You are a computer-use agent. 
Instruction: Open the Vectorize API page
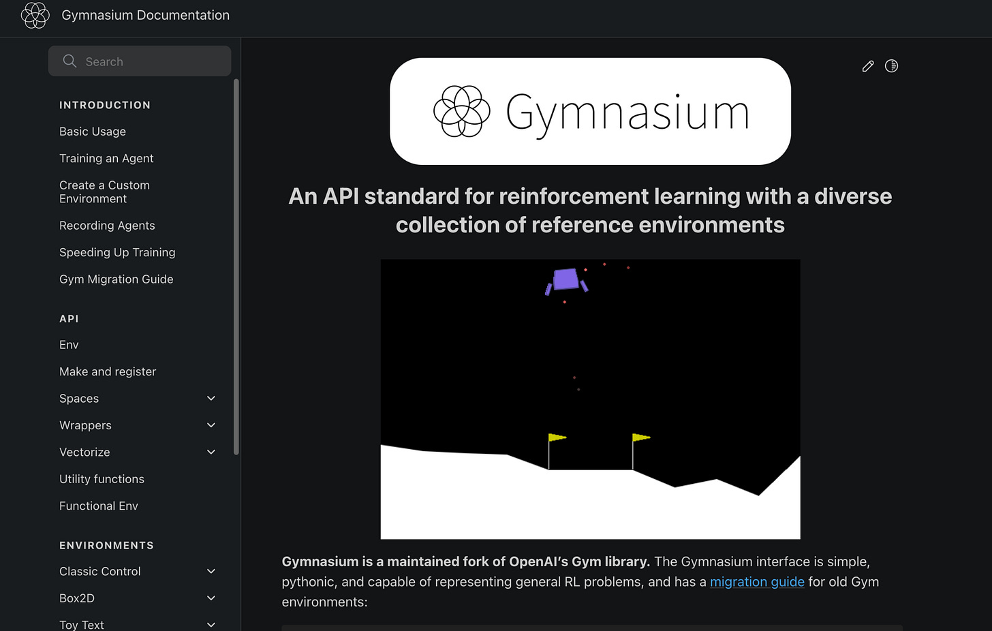(x=84, y=452)
